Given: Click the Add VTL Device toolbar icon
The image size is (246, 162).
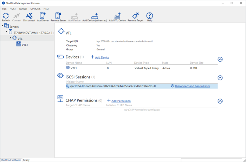Looking at the screenshot, I should pos(117,16).
